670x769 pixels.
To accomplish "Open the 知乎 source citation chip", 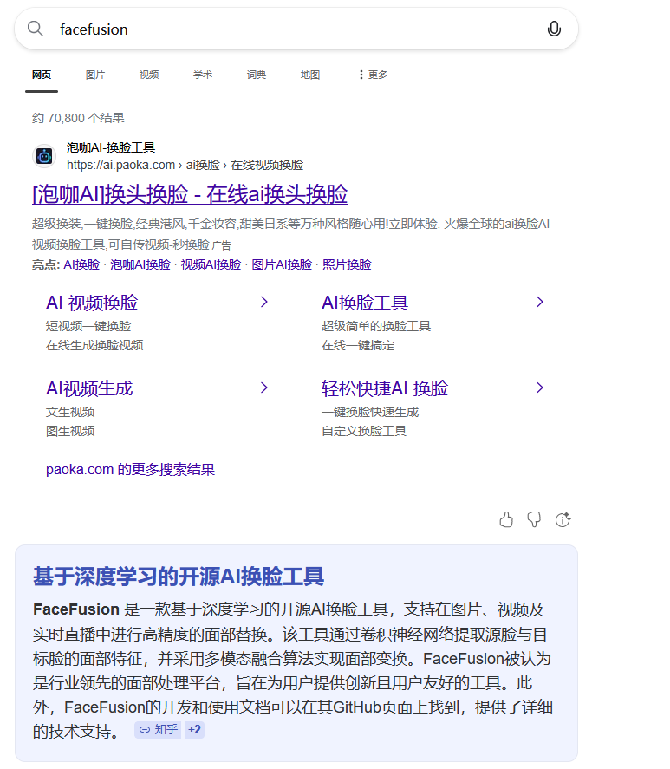I will click(x=158, y=730).
